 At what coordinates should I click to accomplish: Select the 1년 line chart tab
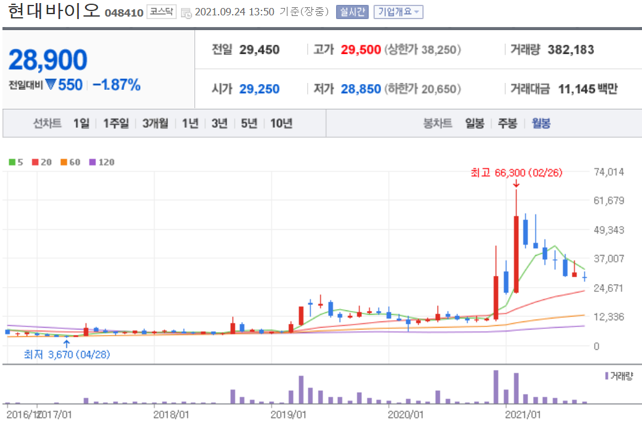(x=190, y=123)
